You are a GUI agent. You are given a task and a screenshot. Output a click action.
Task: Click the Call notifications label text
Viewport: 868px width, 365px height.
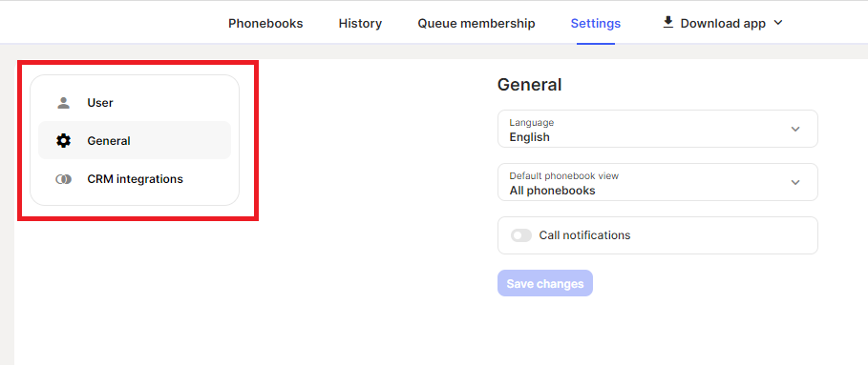584,235
